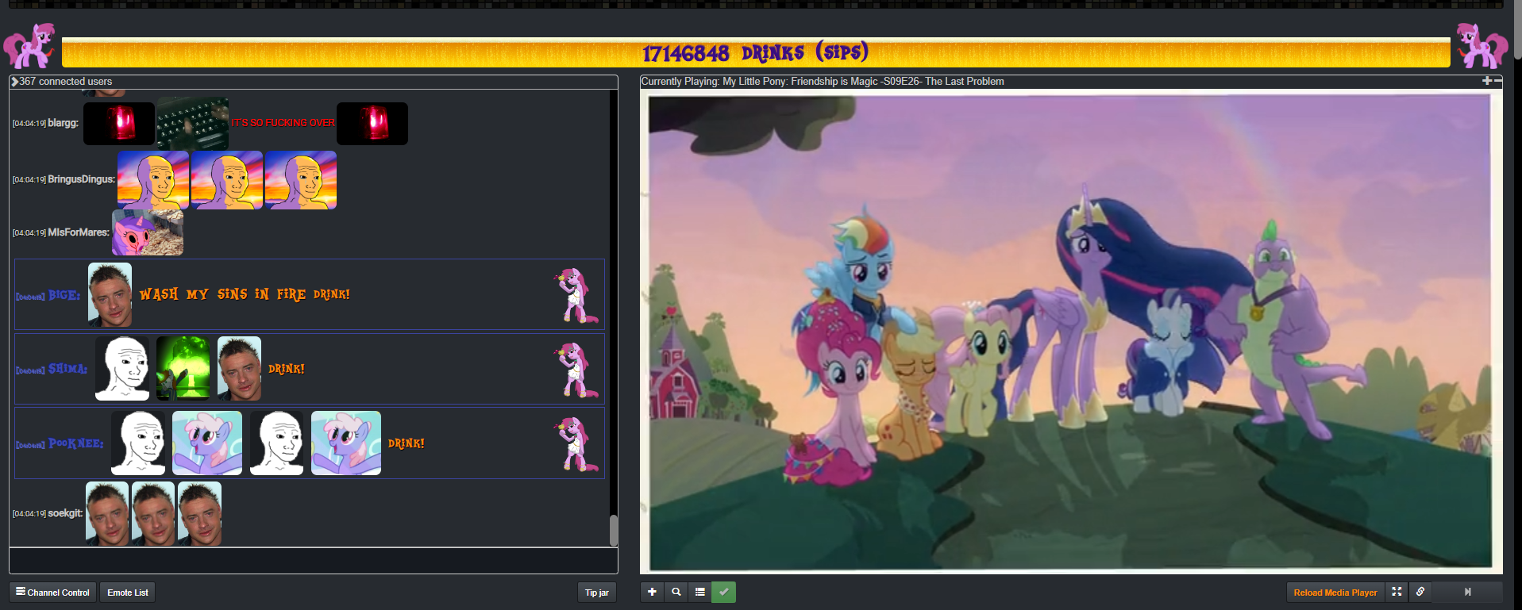Click the second red siren emote after blargg's text

(x=372, y=124)
